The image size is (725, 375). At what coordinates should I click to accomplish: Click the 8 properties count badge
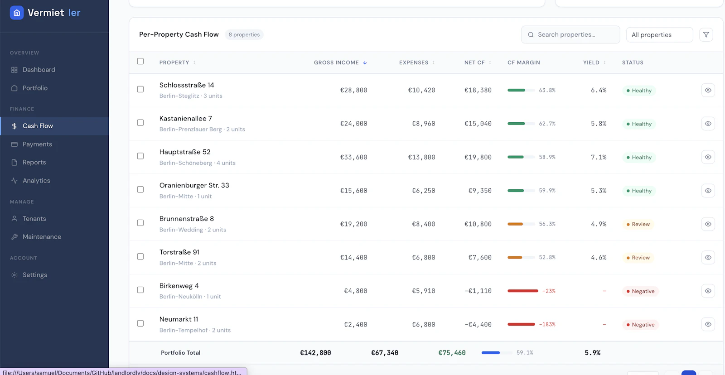[244, 34]
